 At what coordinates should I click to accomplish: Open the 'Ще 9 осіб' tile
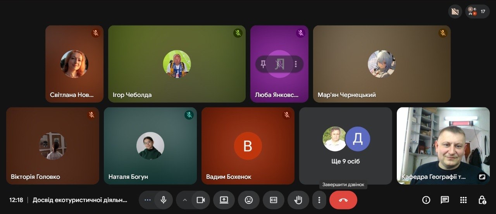346,146
